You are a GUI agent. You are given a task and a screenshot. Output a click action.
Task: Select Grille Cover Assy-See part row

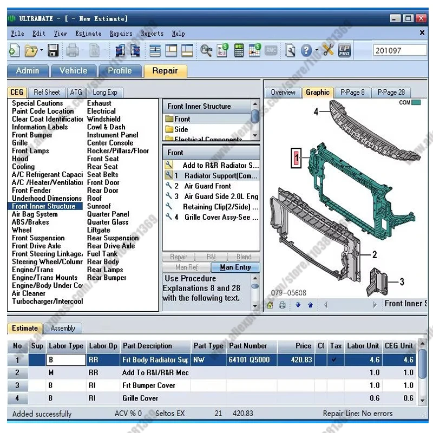click(212, 217)
